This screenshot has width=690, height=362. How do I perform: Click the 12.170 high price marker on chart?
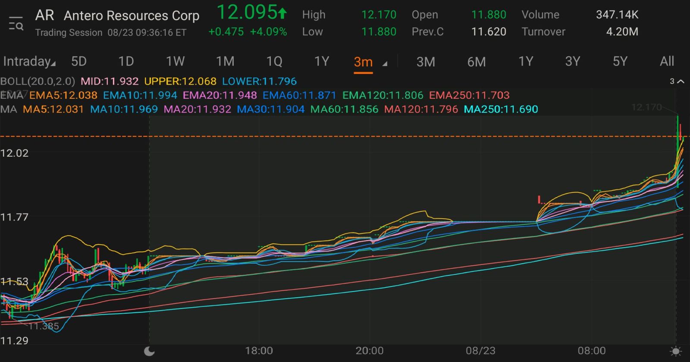pos(646,107)
